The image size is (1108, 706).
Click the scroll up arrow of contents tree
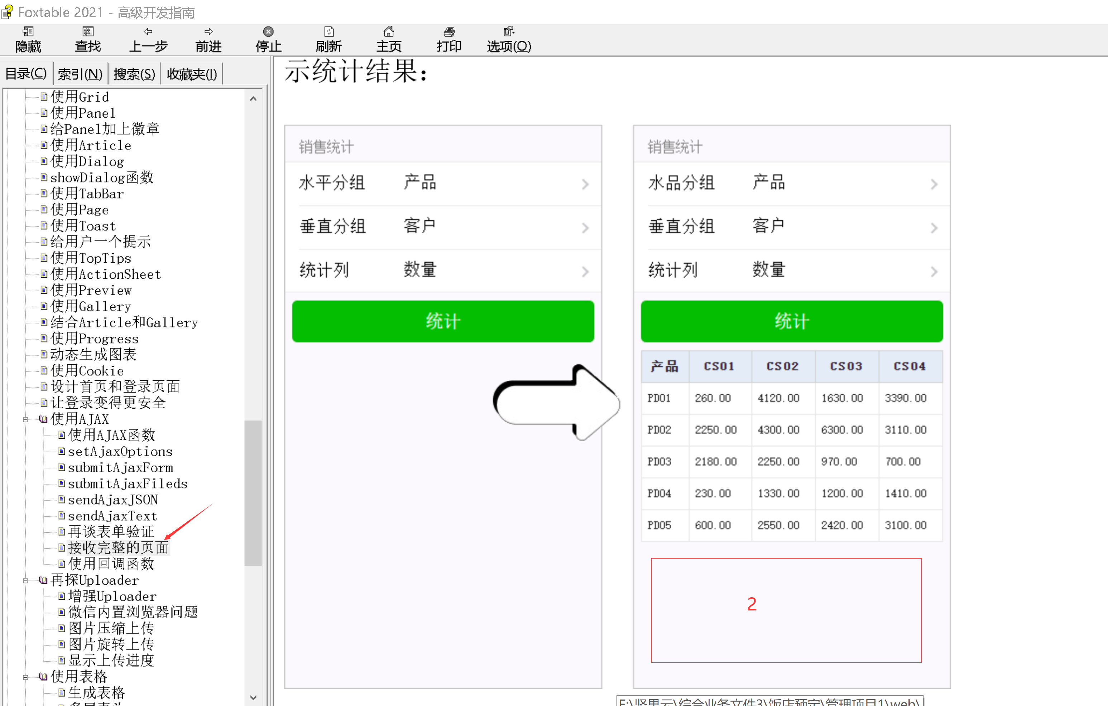253,99
